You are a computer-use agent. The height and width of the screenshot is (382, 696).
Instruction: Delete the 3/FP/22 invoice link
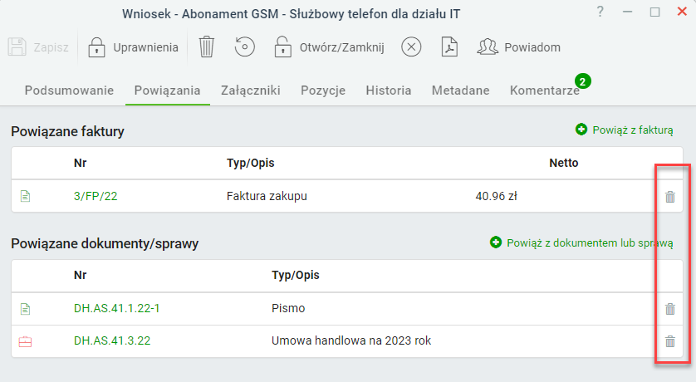click(669, 197)
